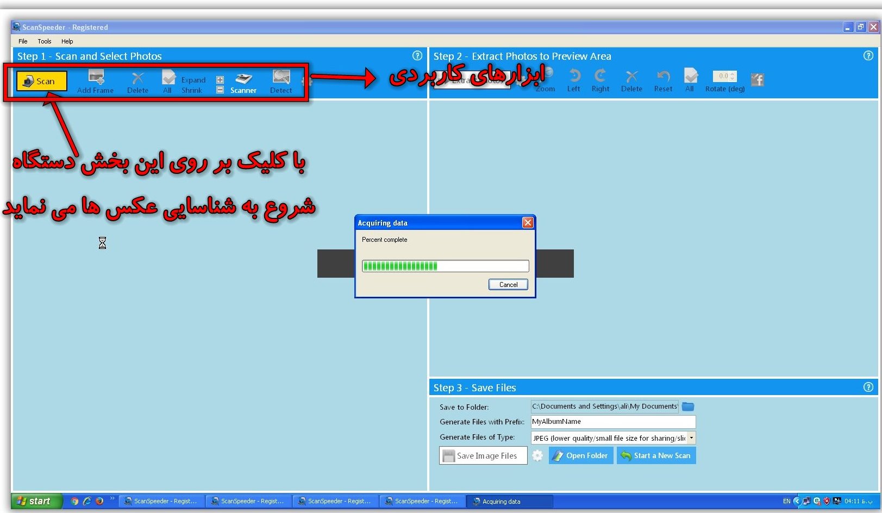Click the yellow Scan button

[x=41, y=81]
